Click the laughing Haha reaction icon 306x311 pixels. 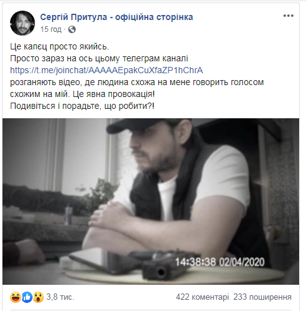16,297
